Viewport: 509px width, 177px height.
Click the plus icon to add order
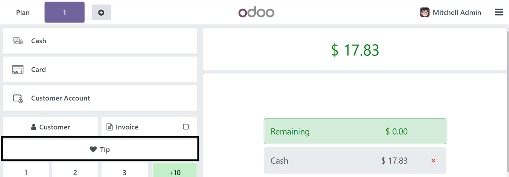click(101, 13)
